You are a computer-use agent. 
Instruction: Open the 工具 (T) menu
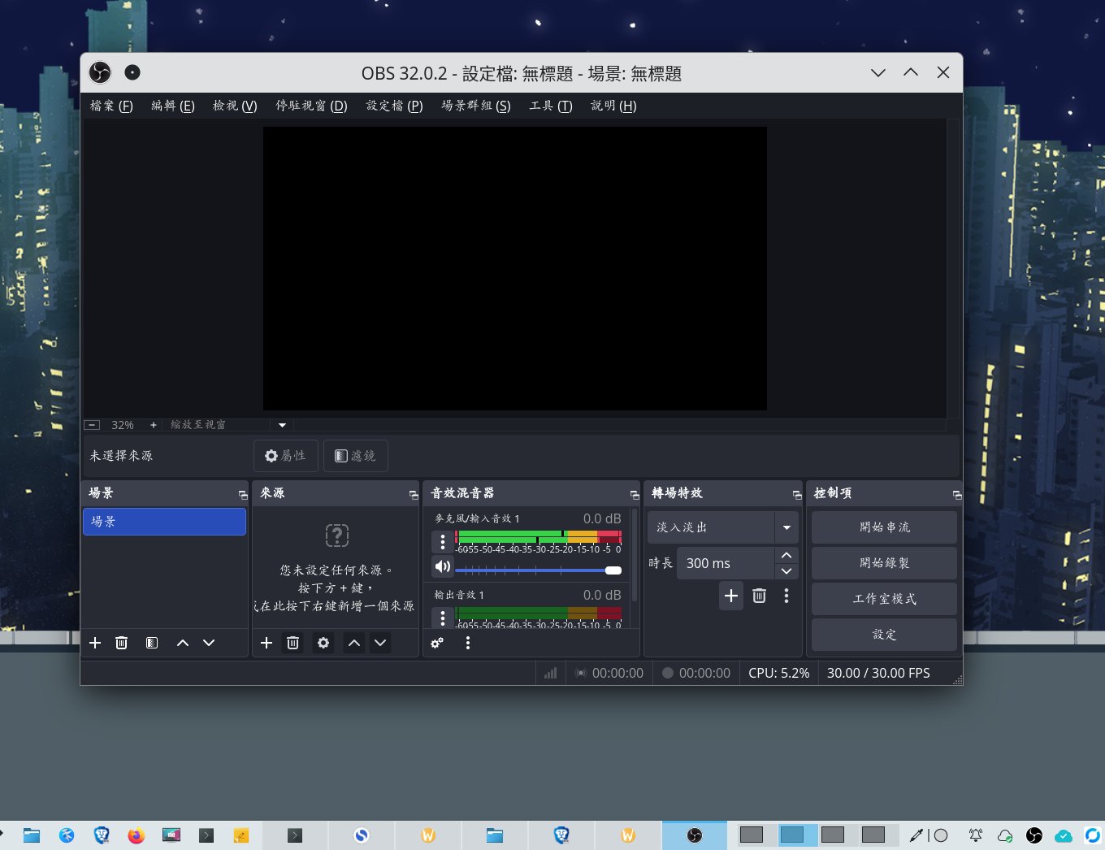click(551, 106)
